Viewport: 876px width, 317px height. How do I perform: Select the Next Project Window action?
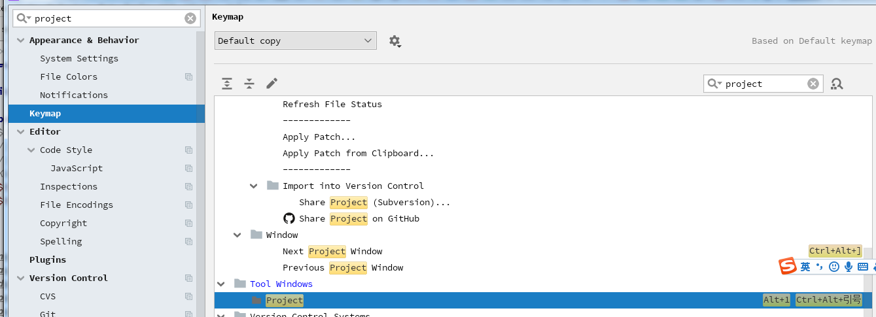[x=332, y=251]
